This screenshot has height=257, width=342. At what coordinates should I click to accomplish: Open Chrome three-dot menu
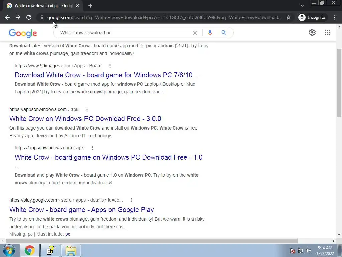click(335, 17)
